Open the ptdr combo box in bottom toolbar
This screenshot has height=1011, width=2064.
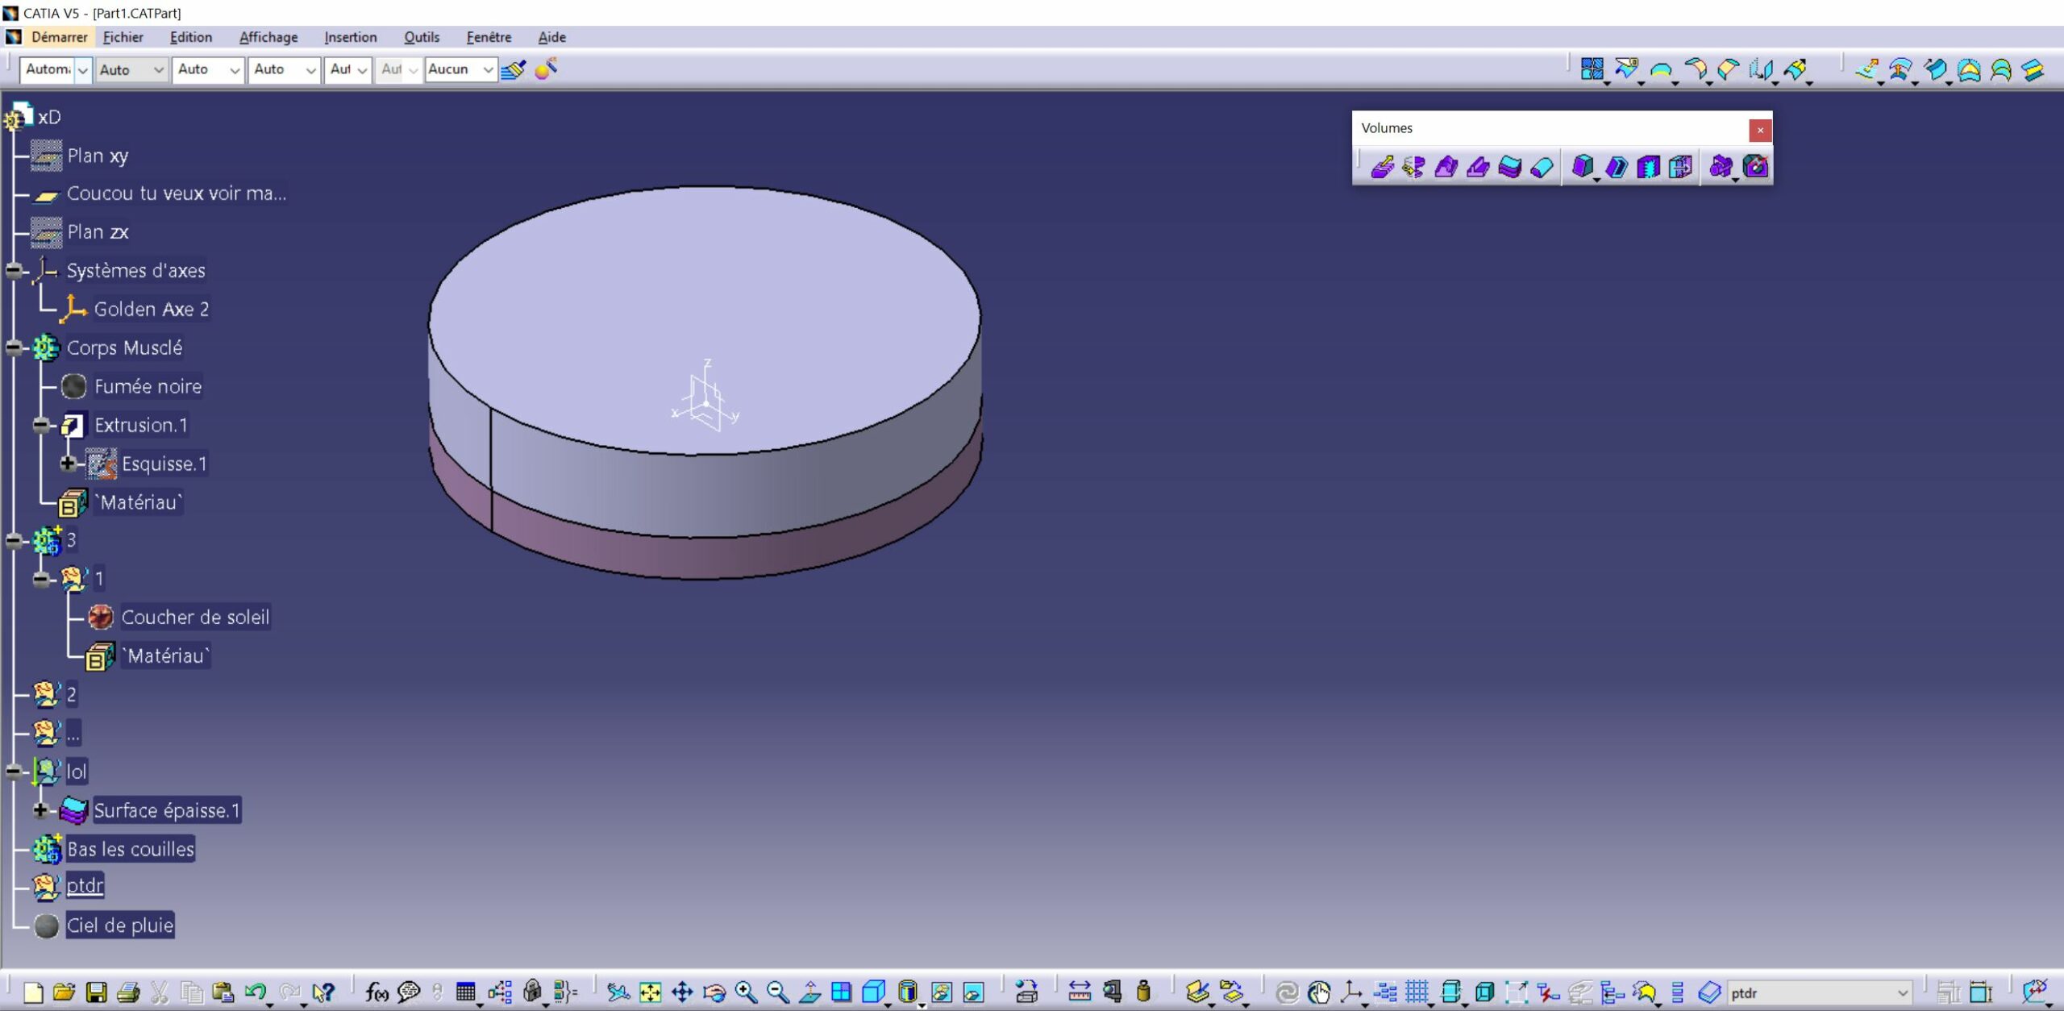click(x=1903, y=992)
